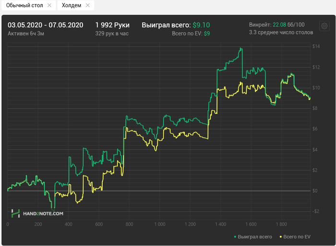This screenshot has width=336, height=246.
Task: Click the 1 600 x-axis label
Action: click(251, 224)
